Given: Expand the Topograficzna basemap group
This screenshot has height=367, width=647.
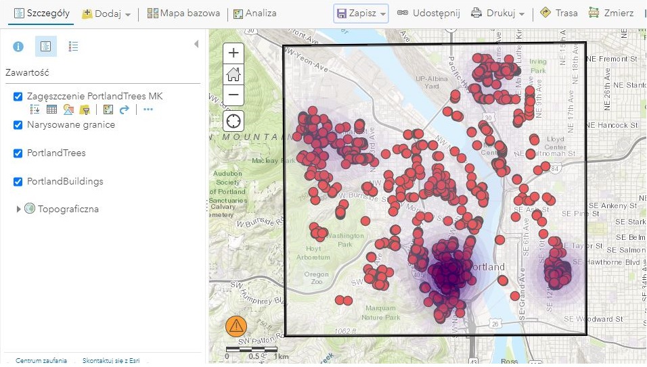Looking at the screenshot, I should pos(18,210).
